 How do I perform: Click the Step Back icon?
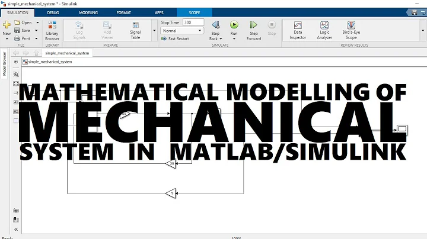click(x=215, y=25)
